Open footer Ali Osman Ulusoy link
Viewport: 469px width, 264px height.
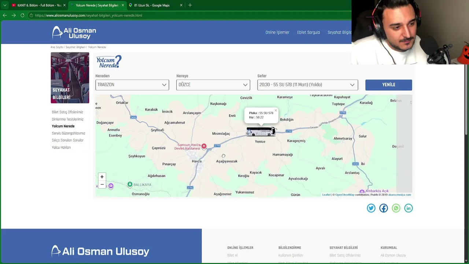coord(393,255)
